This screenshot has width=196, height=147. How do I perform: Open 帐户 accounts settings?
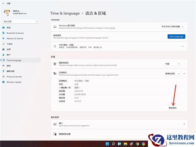click(21, 55)
